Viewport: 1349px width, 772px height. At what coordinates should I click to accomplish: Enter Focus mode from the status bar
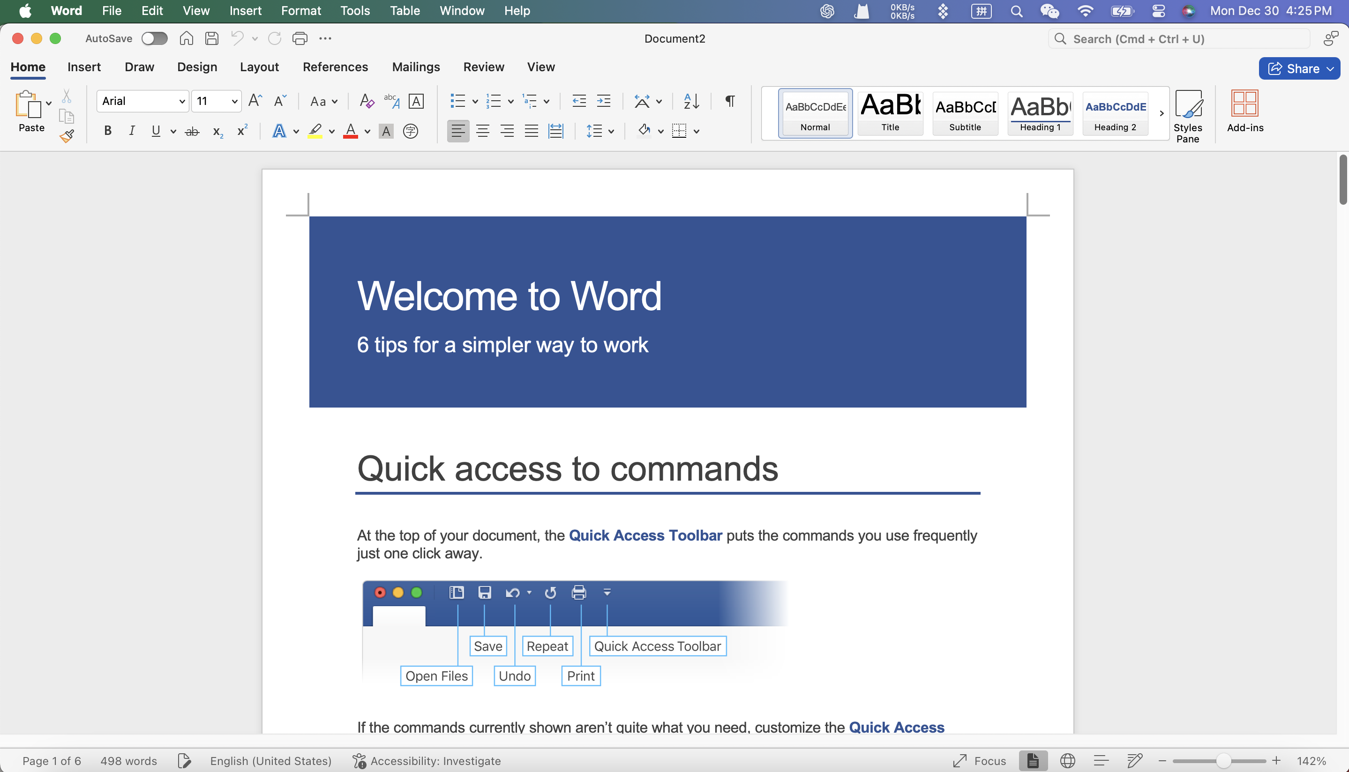pos(979,761)
